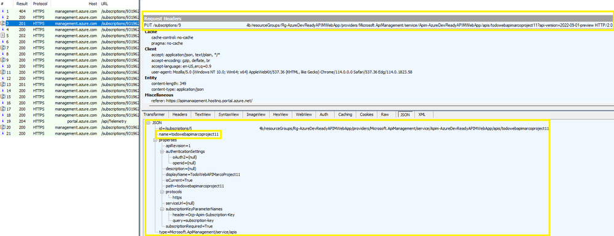
Task: Select the Entity header group label
Action: pos(151,78)
